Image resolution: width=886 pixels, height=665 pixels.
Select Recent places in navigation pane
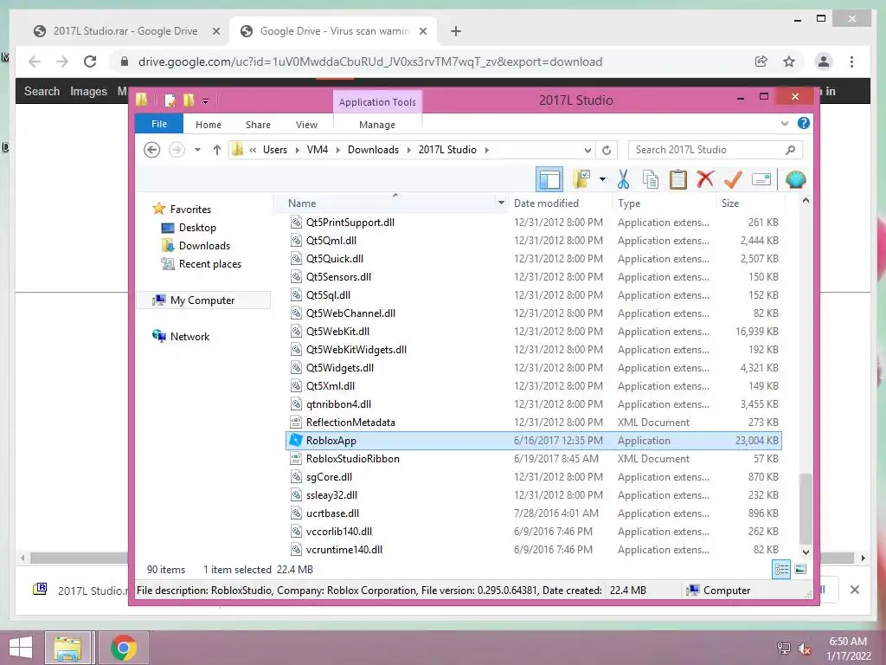209,263
